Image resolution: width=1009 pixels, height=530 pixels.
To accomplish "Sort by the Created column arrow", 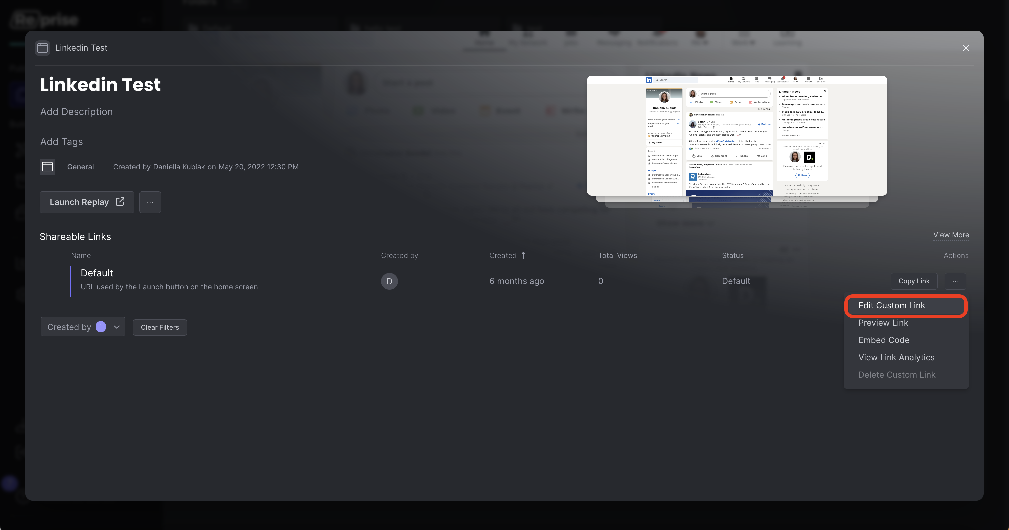I will point(523,255).
